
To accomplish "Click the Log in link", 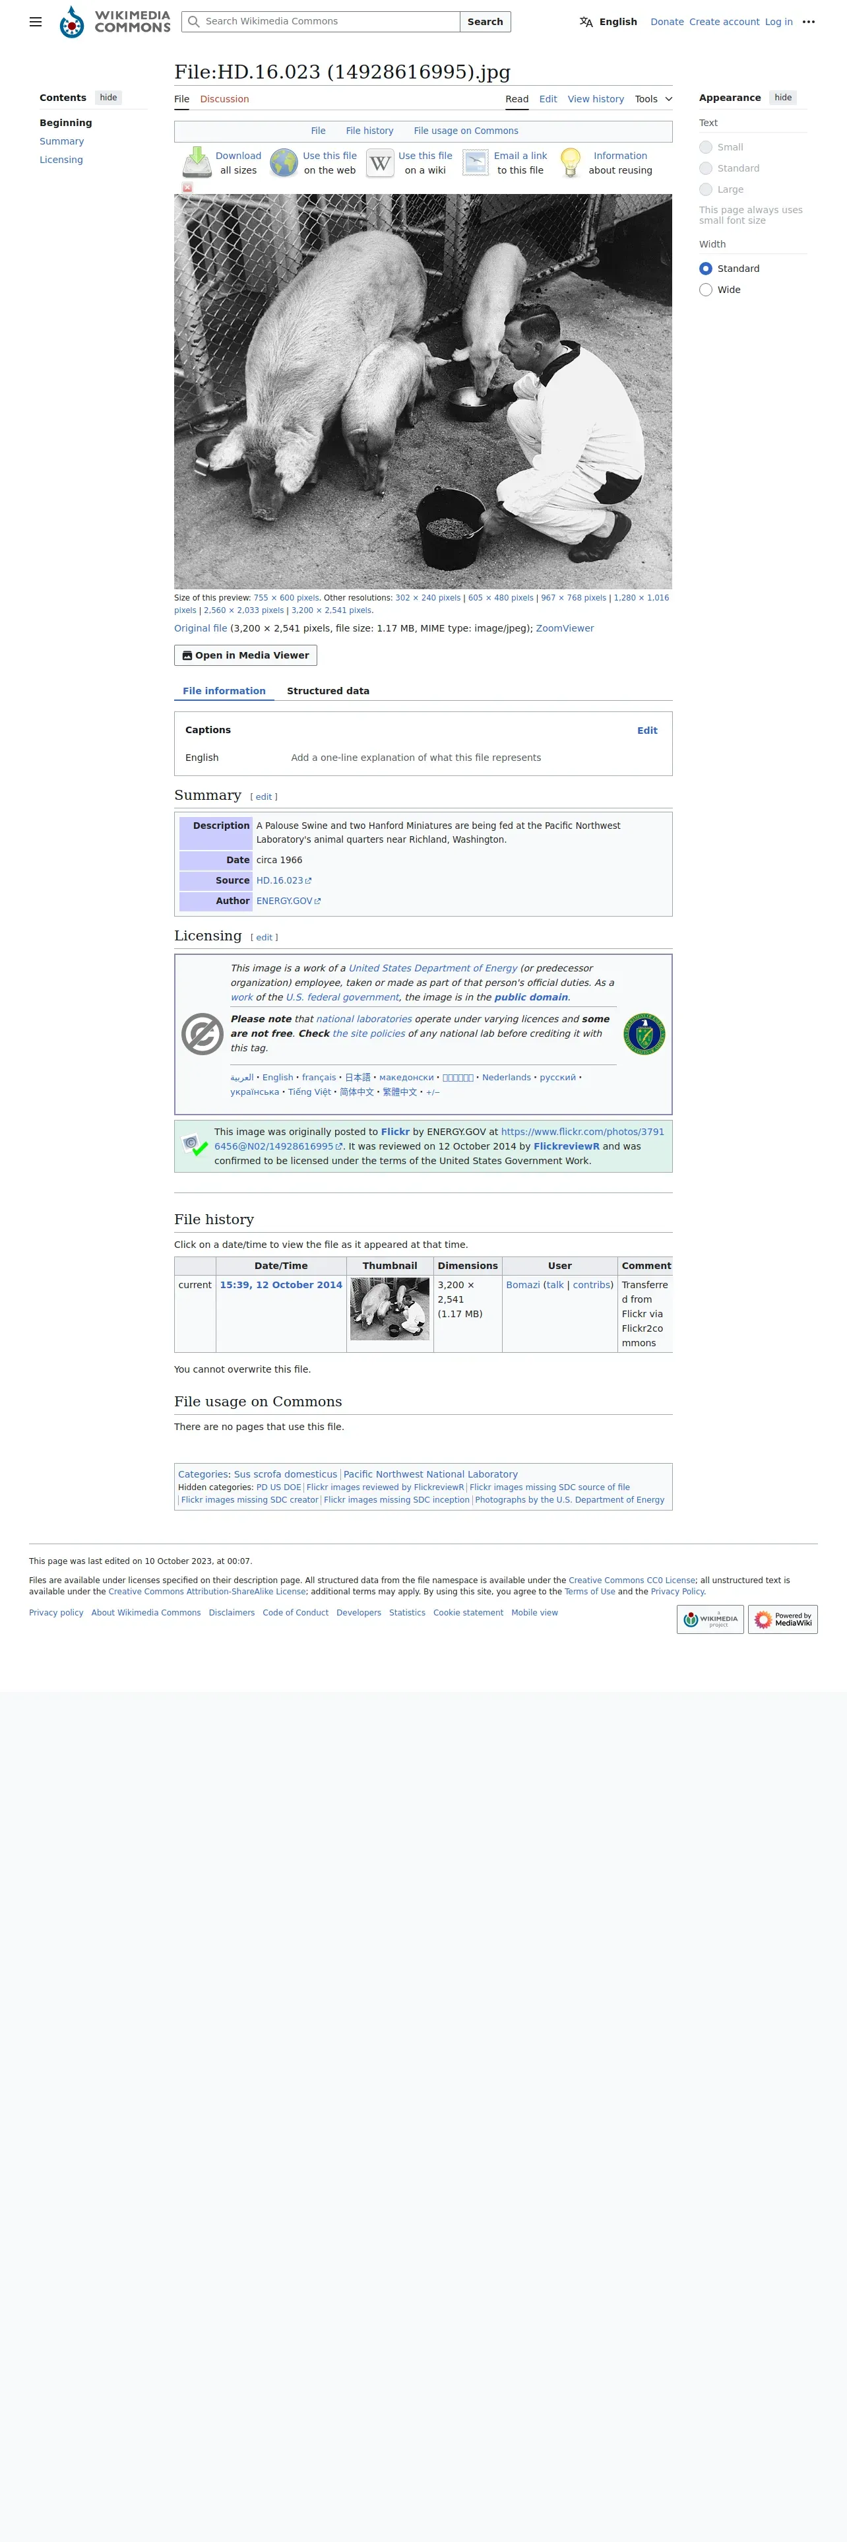I will click(x=779, y=22).
